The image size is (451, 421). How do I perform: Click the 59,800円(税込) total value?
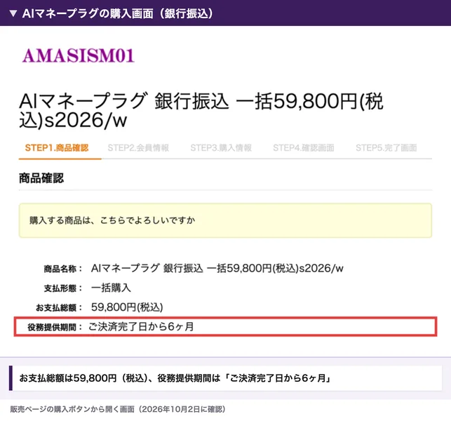(x=127, y=307)
